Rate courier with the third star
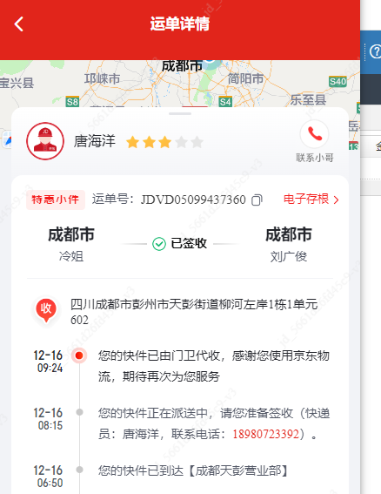Viewport: 381px width, 494px height. click(165, 142)
